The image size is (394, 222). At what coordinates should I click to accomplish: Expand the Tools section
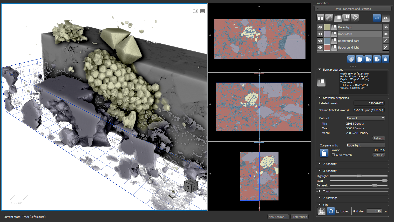pyautogui.click(x=320, y=191)
